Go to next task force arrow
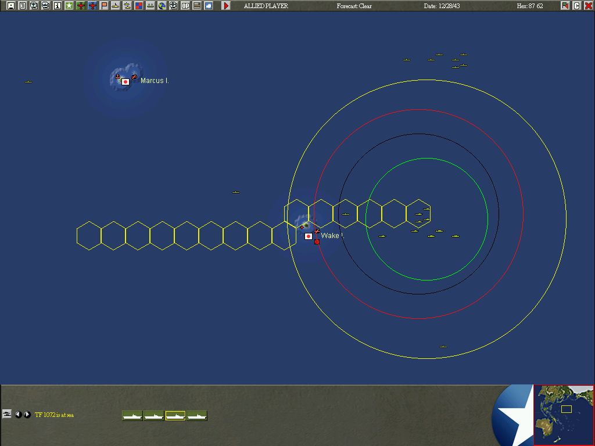Viewport: 595px width, 446px height. click(27, 415)
